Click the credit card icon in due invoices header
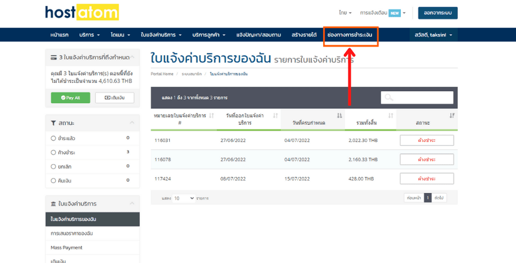The width and height of the screenshot is (516, 263). pyautogui.click(x=53, y=58)
